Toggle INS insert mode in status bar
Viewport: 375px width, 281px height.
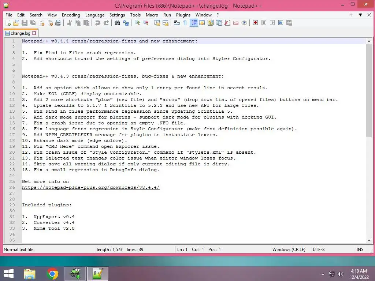tap(360, 250)
